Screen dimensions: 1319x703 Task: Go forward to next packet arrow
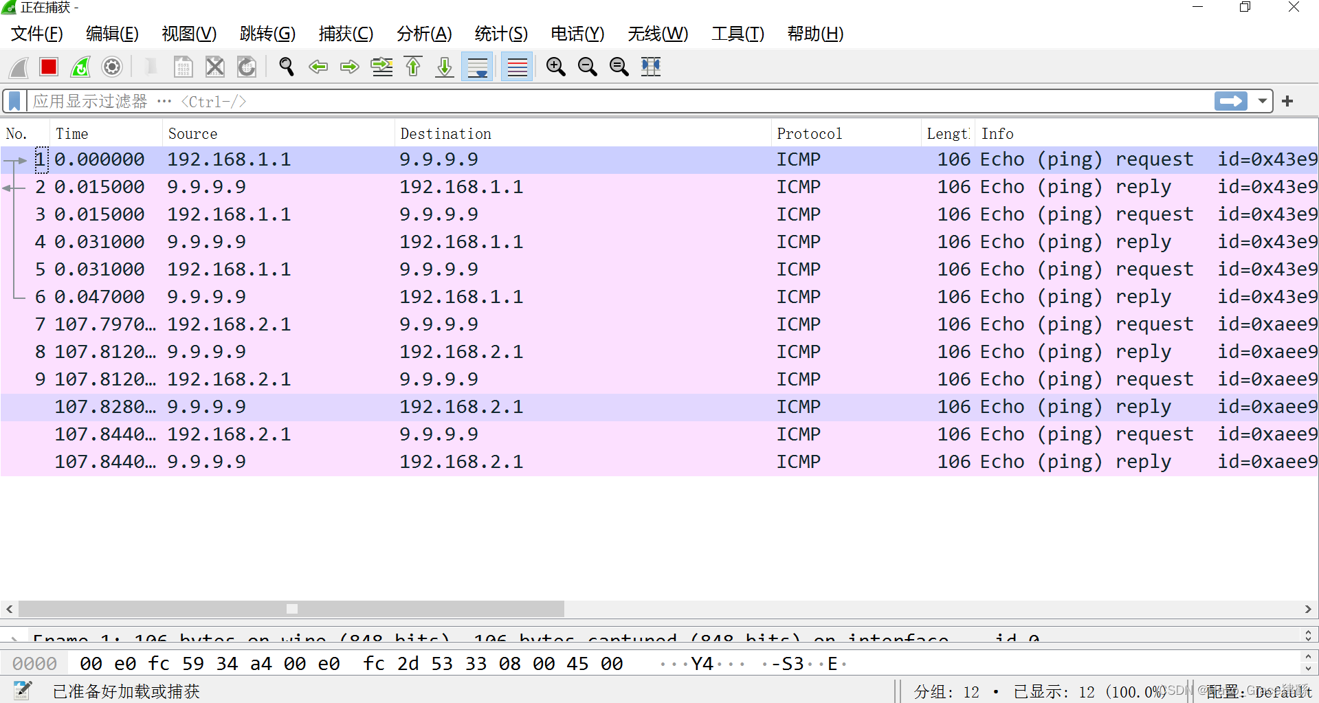pyautogui.click(x=350, y=67)
